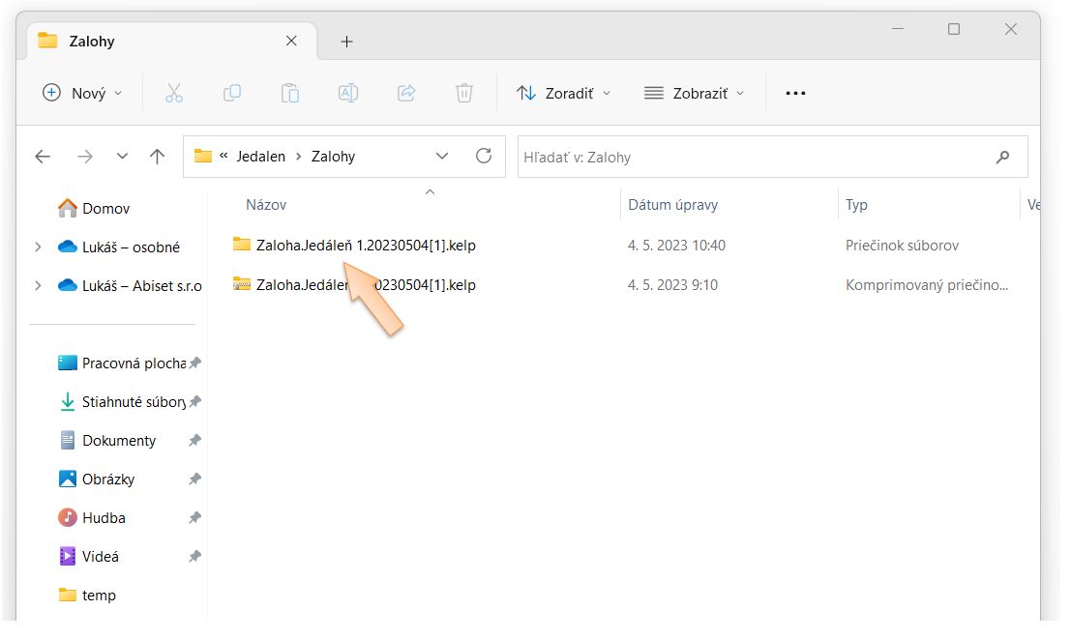Expand the Lukáš – osobné tree node
1071x640 pixels.
[38, 247]
